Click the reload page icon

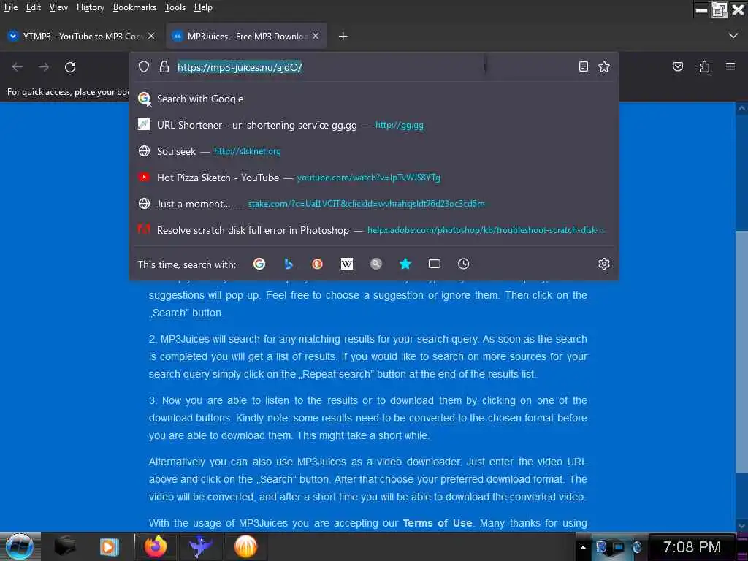point(70,67)
